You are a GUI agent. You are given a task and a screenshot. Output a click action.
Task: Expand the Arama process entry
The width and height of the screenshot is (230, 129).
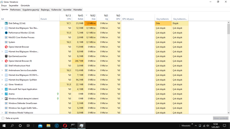pyautogui.click(x=2, y=94)
